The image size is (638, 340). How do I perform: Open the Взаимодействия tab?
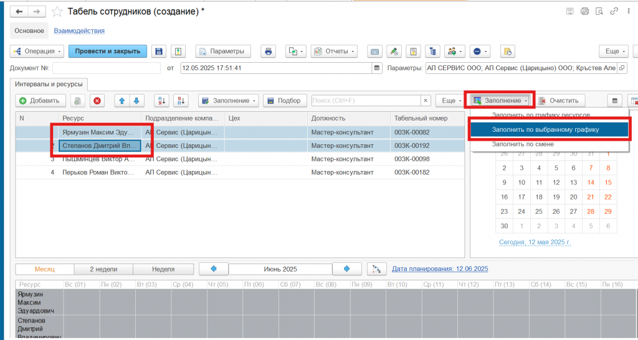(x=79, y=30)
